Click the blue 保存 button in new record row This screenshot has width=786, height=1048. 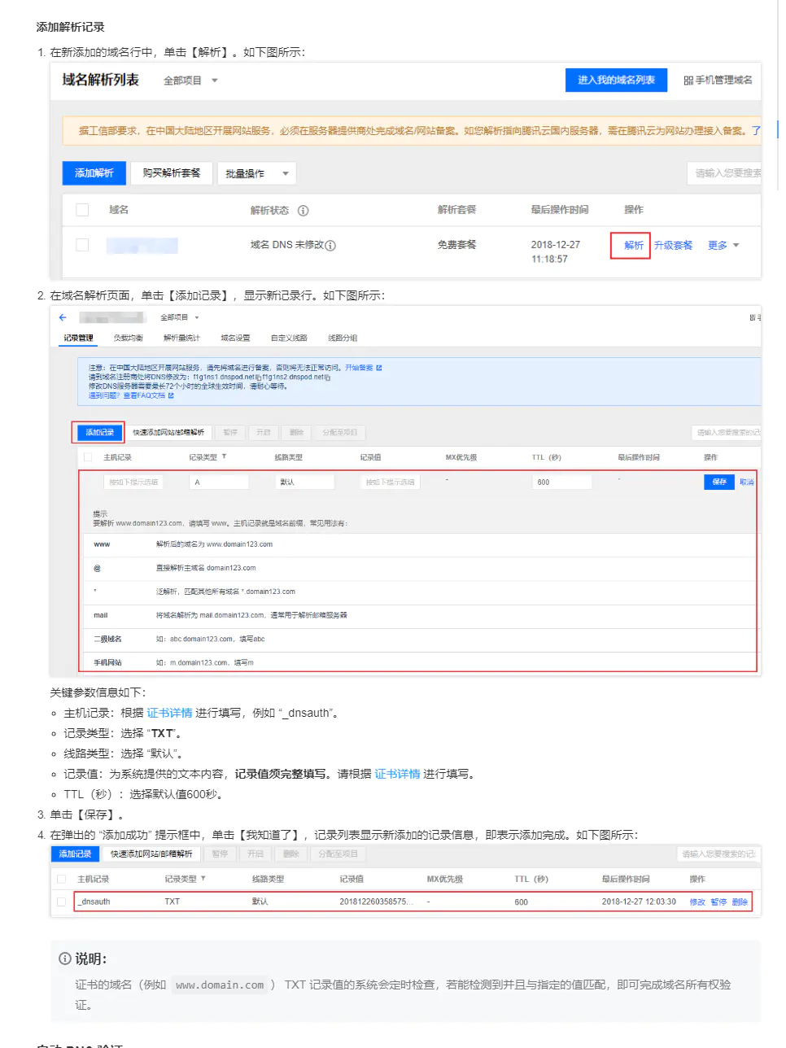(719, 483)
